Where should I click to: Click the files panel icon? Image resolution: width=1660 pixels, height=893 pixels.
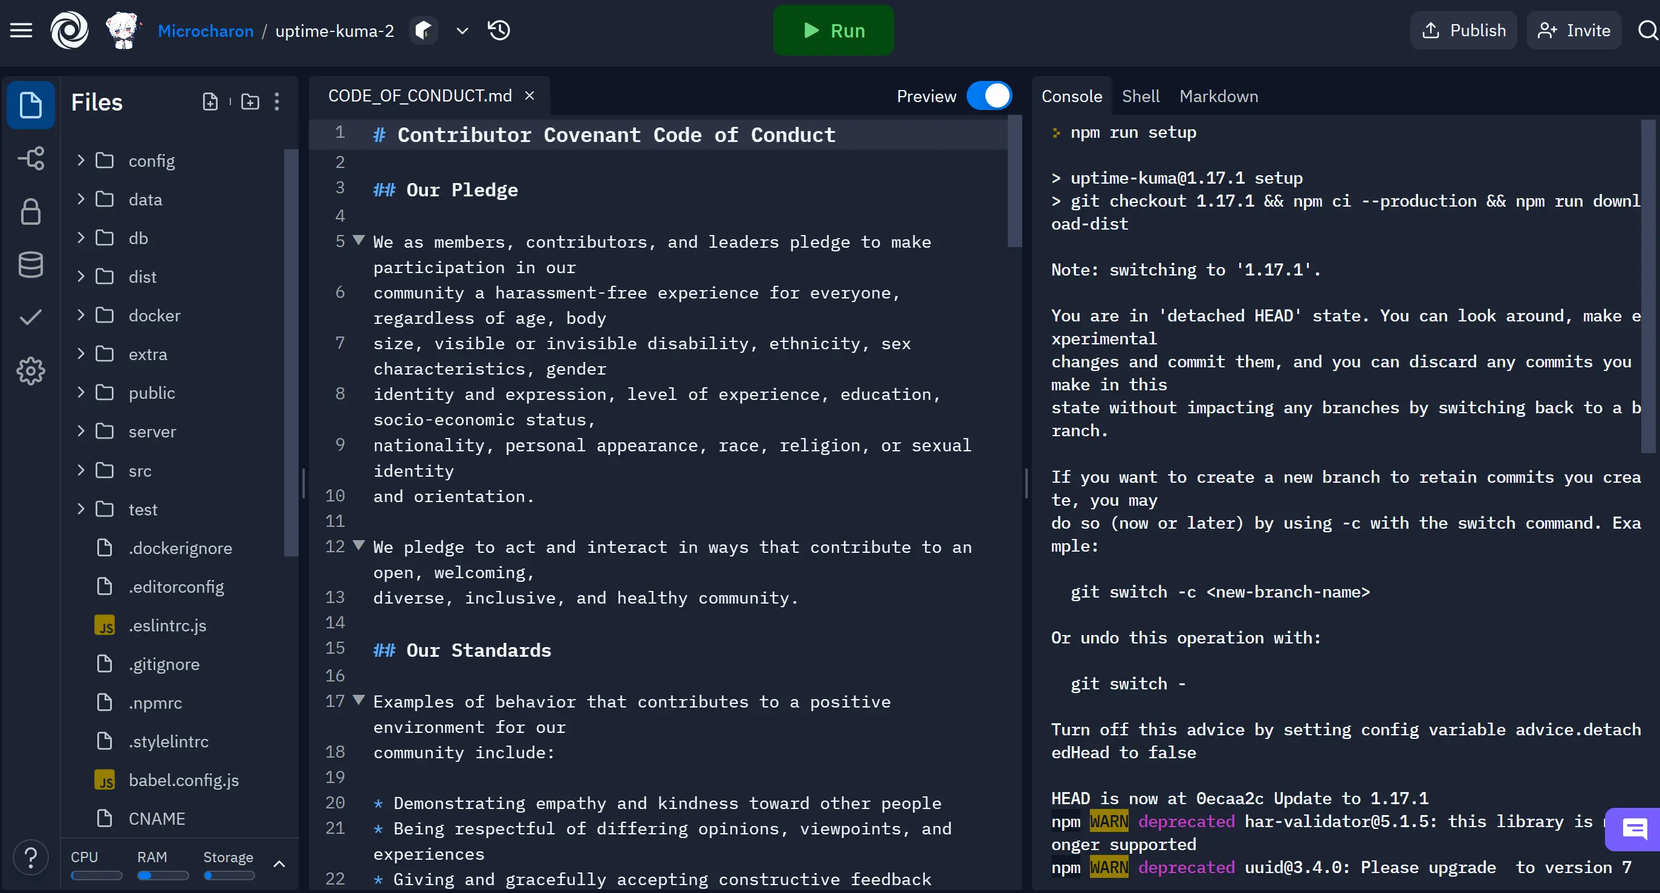pyautogui.click(x=30, y=105)
